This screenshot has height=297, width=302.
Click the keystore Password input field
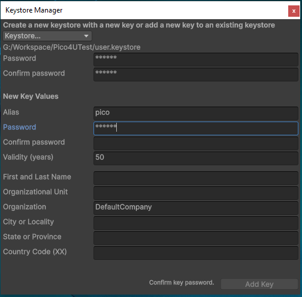pyautogui.click(x=196, y=59)
